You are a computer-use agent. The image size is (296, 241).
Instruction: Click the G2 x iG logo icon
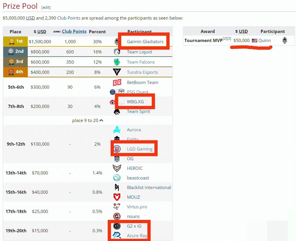(117, 226)
